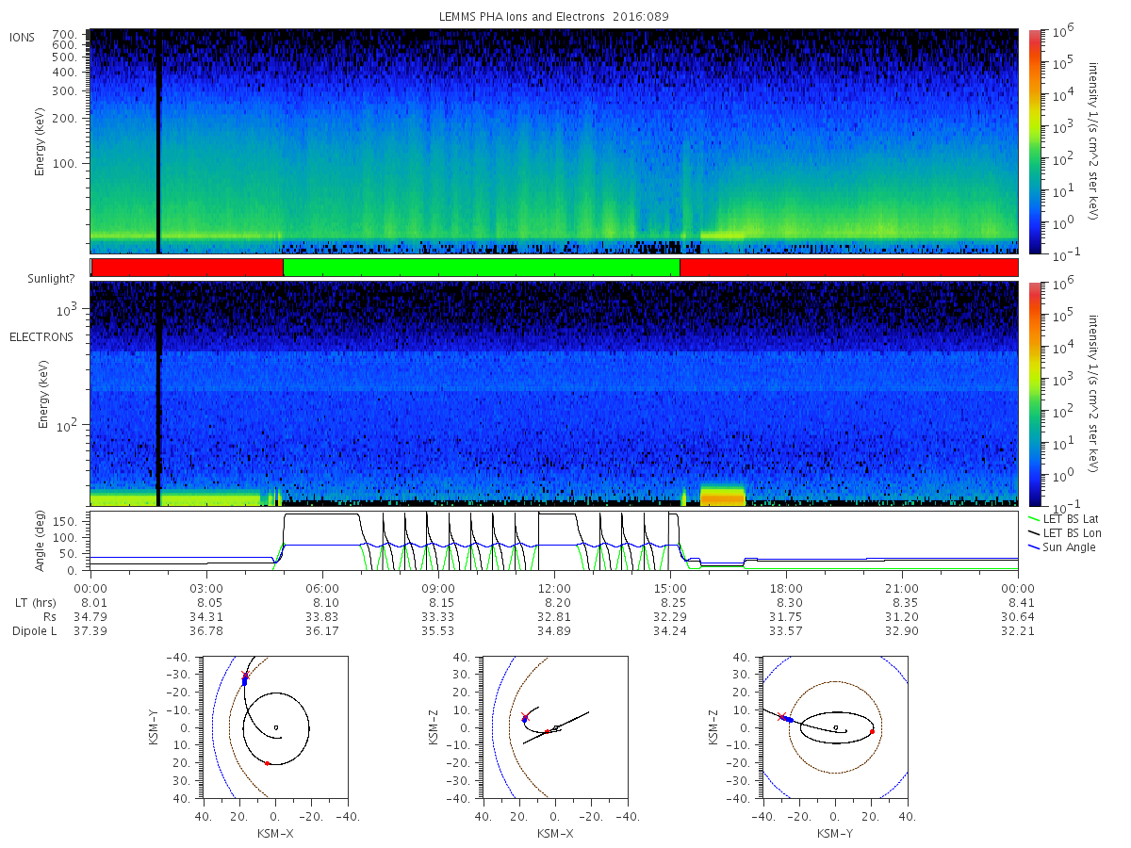
Task: Click the 'LET BS Lon' legend entry
Action: coord(1067,533)
